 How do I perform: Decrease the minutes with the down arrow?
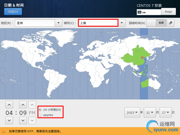[x=23, y=120]
